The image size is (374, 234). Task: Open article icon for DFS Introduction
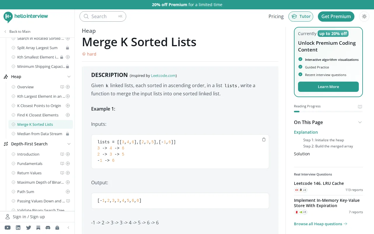pos(62,154)
